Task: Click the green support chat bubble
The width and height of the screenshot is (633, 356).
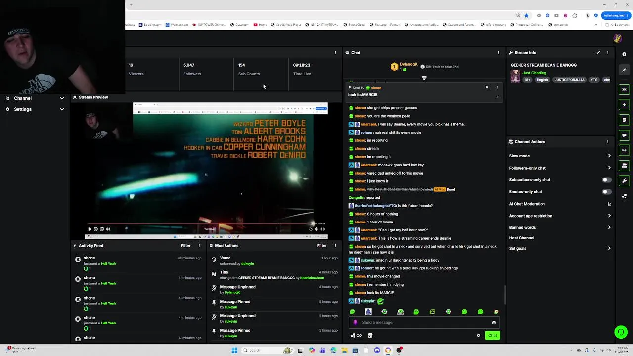Action: (621, 332)
